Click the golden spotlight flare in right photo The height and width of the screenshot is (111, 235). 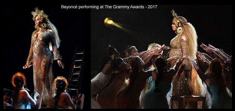[109, 22]
